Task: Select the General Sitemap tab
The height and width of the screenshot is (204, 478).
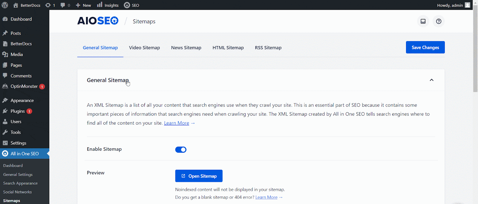Action: tap(100, 48)
